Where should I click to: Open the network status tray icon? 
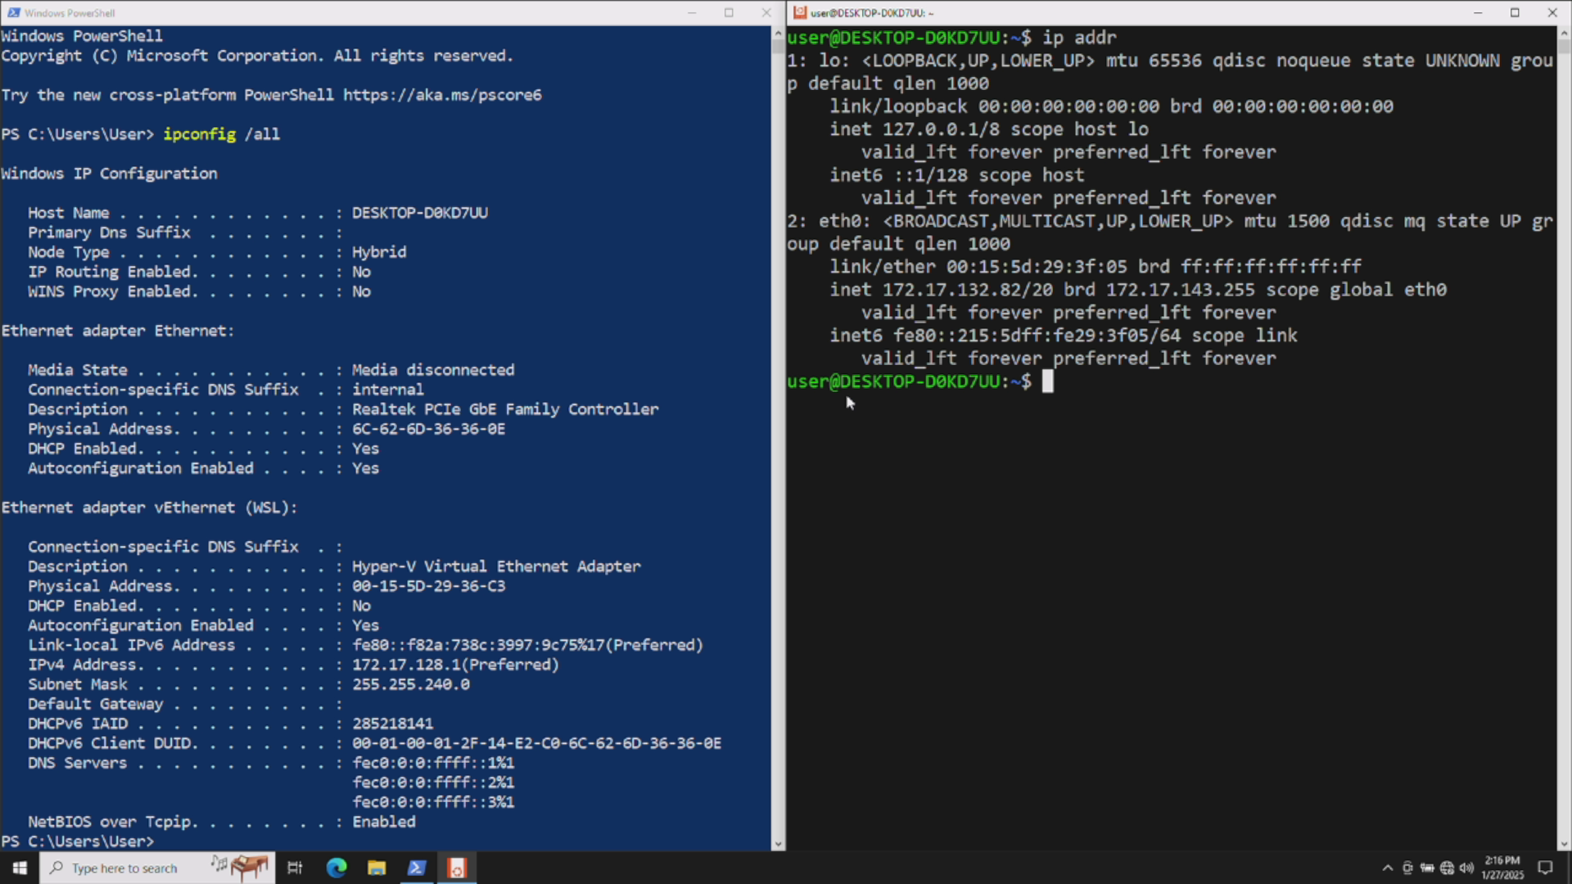coord(1447,868)
